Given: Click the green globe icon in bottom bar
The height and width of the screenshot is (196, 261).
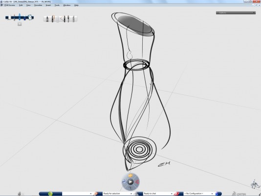Looking at the screenshot, I should pyautogui.click(x=50, y=194).
